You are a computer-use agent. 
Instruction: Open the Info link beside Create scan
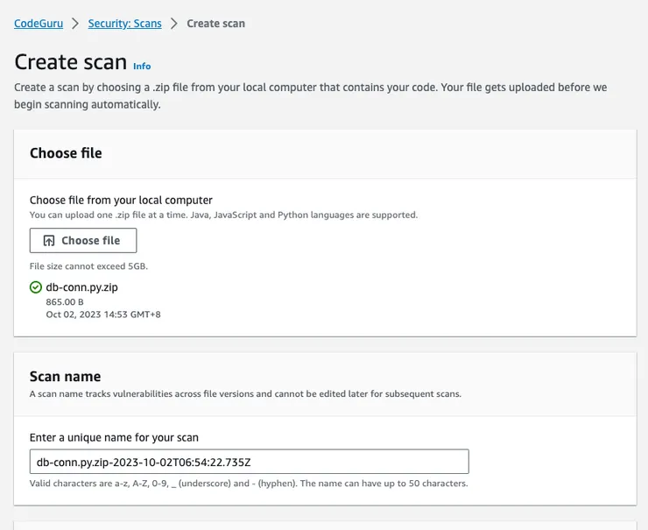tap(142, 66)
